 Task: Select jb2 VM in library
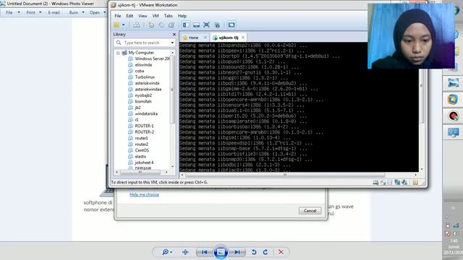(137, 108)
